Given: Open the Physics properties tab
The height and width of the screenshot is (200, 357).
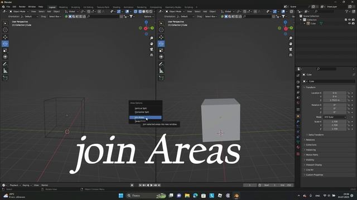Looking at the screenshot, I should click(x=298, y=132).
